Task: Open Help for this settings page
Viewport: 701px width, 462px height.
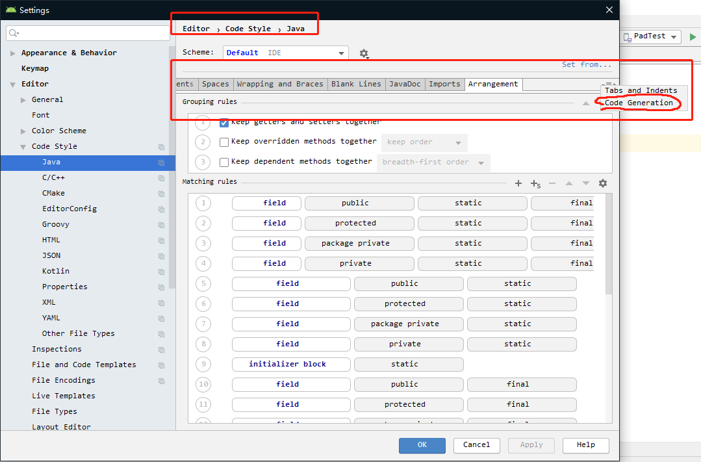Action: point(585,446)
